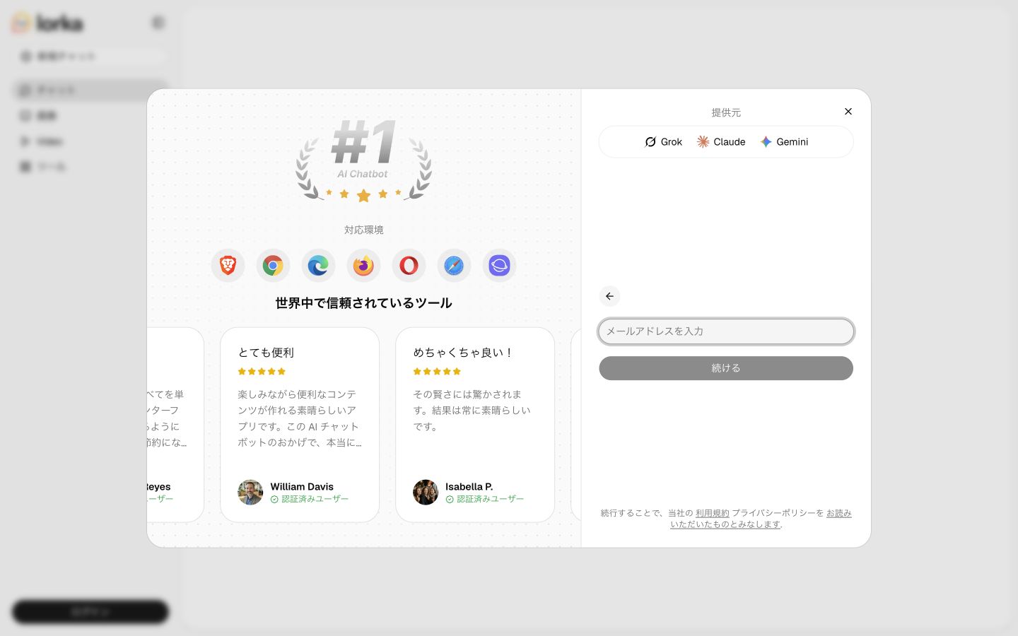Click Isabella P.'s profile photo

426,492
